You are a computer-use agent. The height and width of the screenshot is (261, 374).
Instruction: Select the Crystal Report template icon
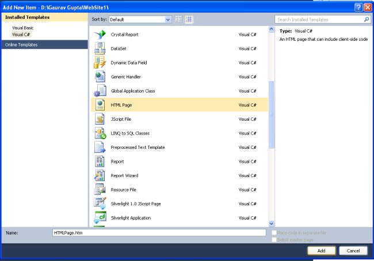point(100,34)
